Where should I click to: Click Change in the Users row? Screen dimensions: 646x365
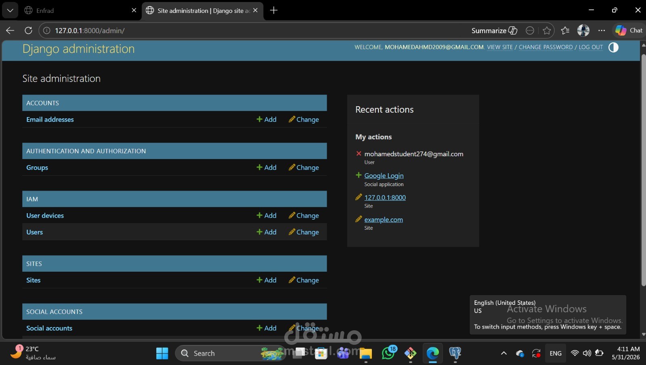point(304,232)
